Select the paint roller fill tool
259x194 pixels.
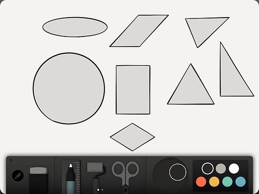click(96, 178)
